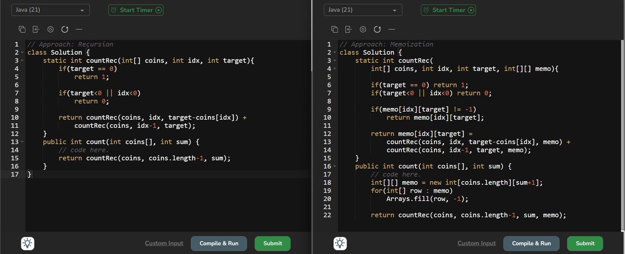Click 'return countRec(coins, coins.length-1, sum);' in left editor
Viewport: 625px width, 254px height.
coord(144,158)
